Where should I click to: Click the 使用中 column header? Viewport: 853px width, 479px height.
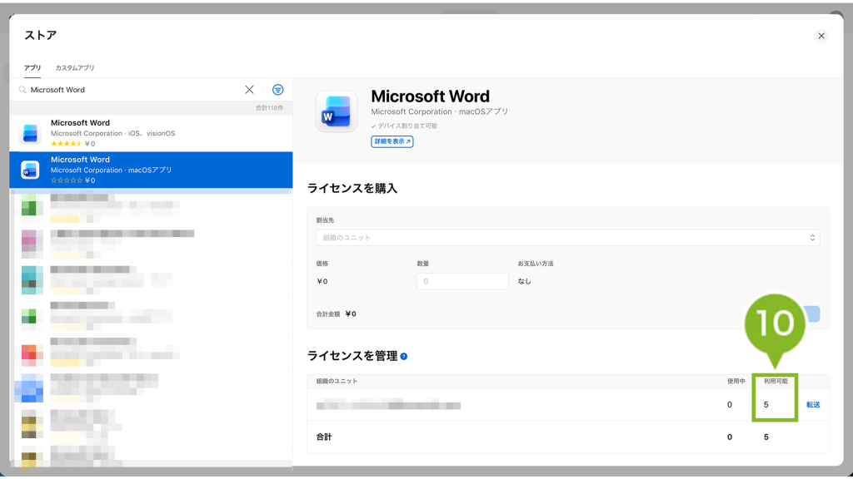click(736, 381)
